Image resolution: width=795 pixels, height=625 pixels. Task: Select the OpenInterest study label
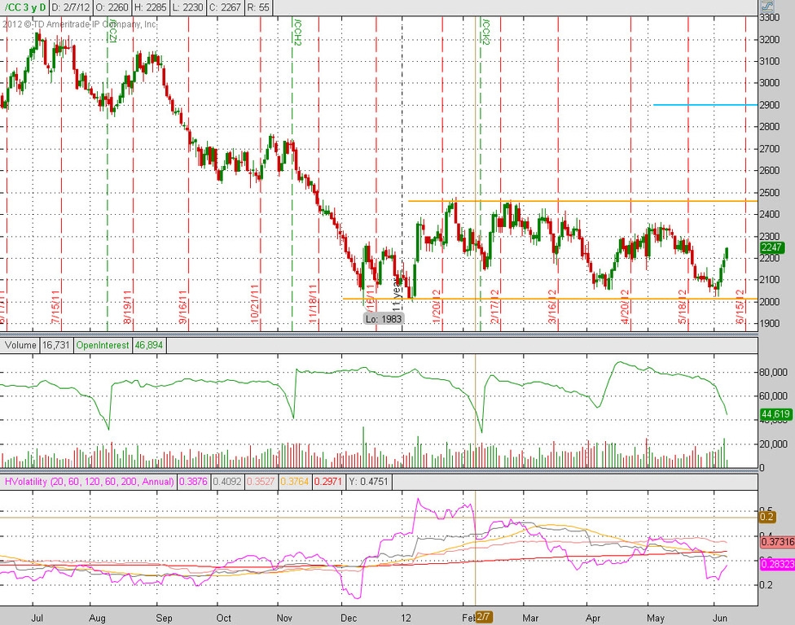coord(103,345)
